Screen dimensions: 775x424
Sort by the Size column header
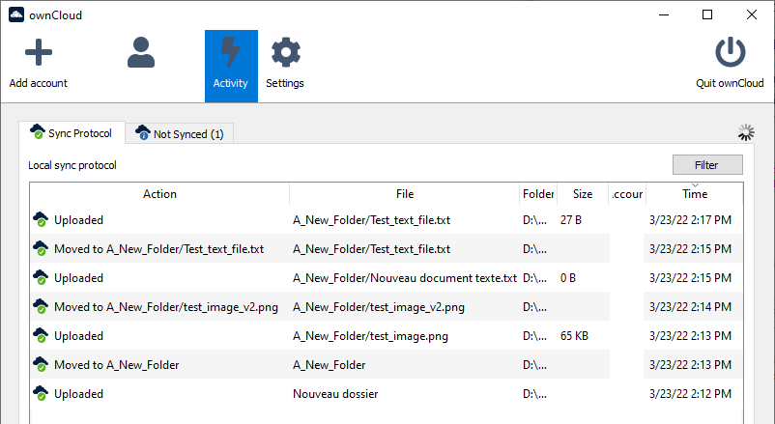(x=583, y=194)
